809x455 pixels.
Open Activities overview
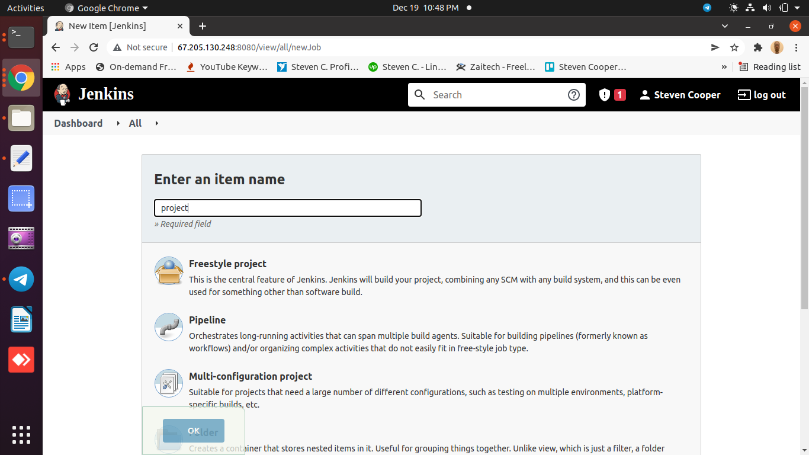[25, 8]
